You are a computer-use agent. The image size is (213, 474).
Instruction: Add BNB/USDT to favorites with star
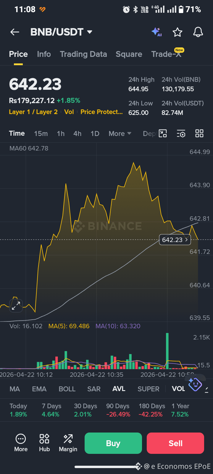[x=177, y=32]
